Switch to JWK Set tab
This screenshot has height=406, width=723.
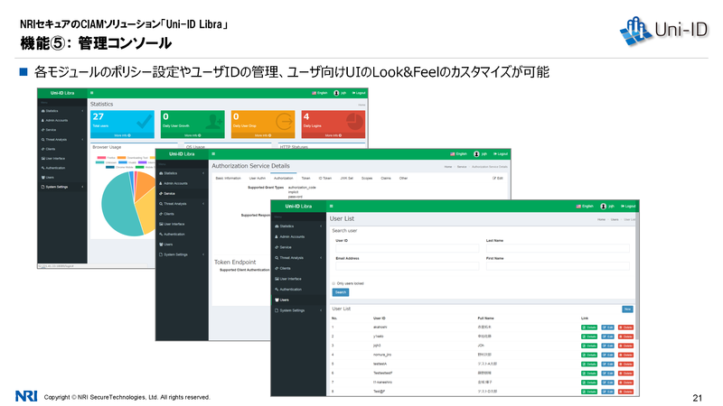347,178
